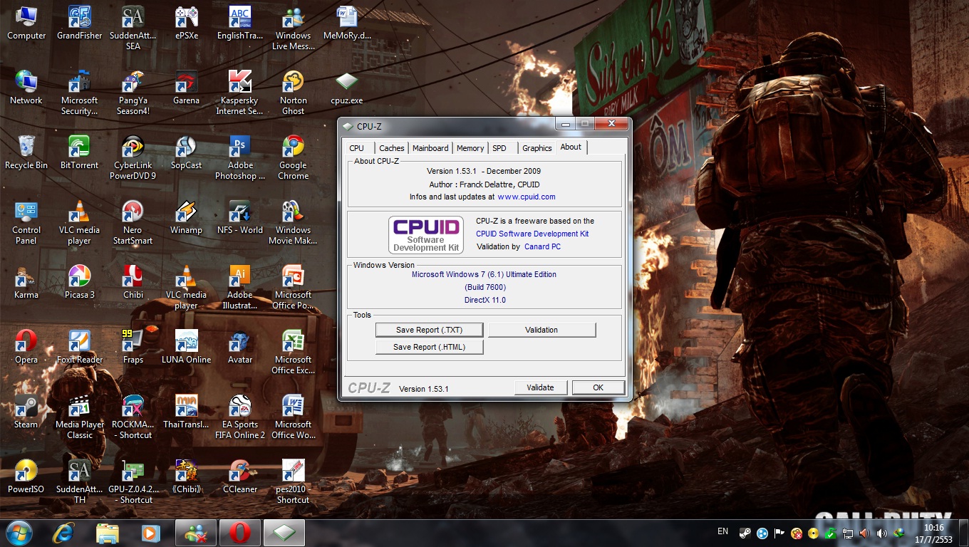Open the Memory tab in CPU-Z
The image size is (969, 547).
click(x=470, y=148)
